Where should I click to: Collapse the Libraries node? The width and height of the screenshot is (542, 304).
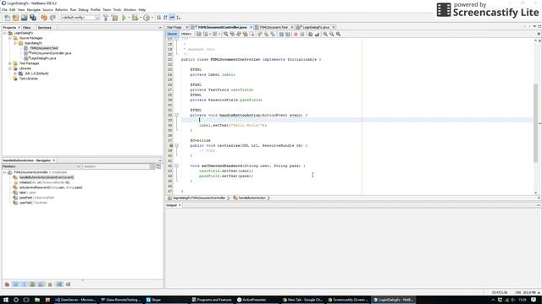tap(10, 68)
